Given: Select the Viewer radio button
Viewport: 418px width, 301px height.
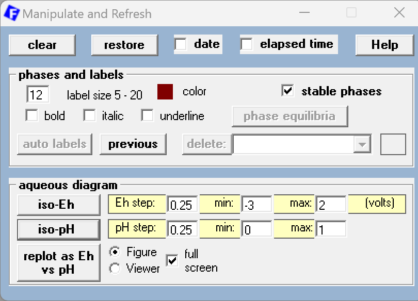Looking at the screenshot, I should (116, 269).
